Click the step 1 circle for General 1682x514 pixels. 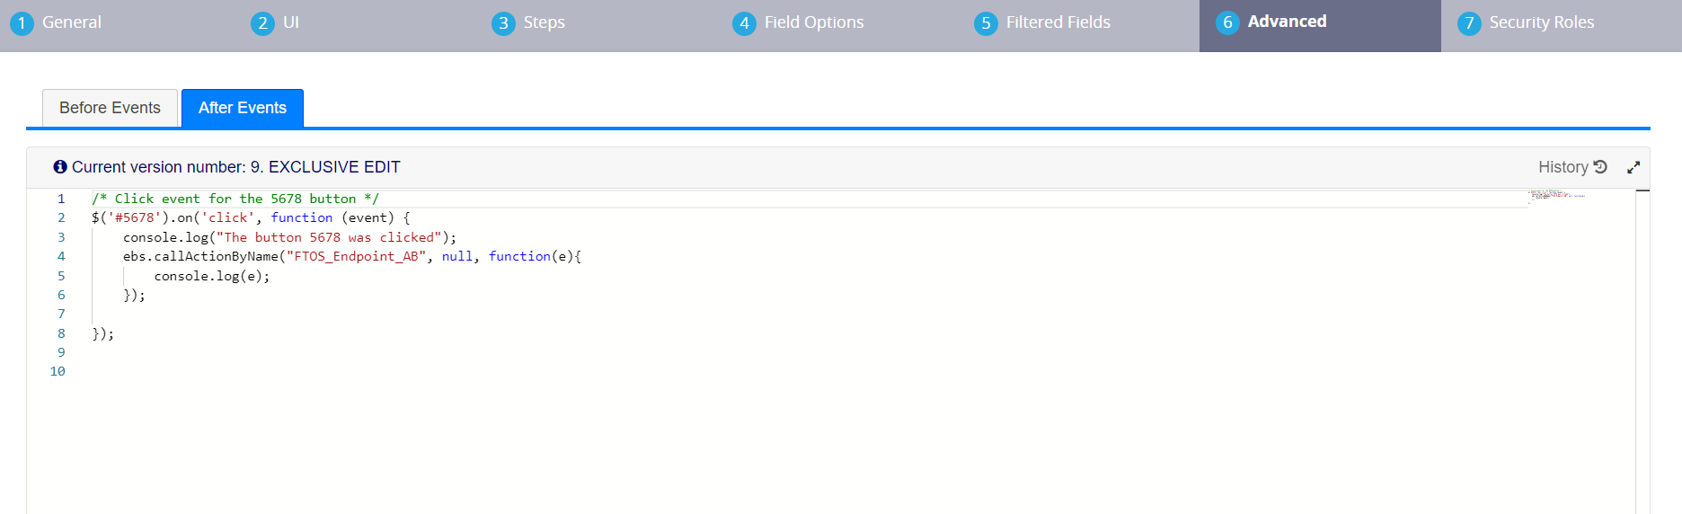22,23
